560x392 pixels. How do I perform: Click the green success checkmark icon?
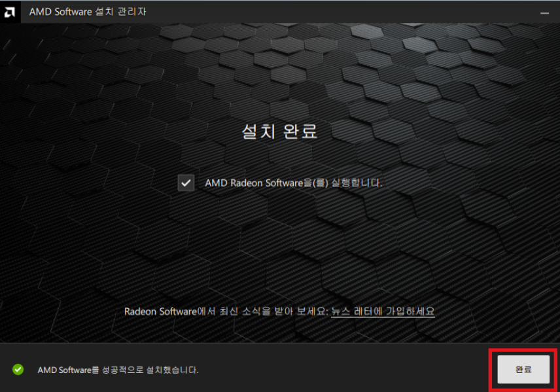pyautogui.click(x=18, y=370)
